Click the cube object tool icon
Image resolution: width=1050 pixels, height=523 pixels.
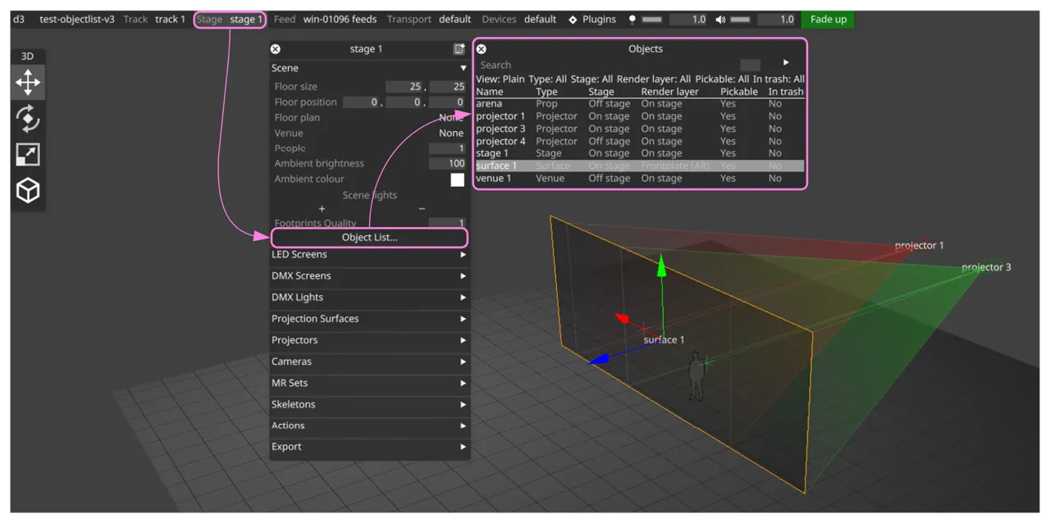click(x=28, y=190)
